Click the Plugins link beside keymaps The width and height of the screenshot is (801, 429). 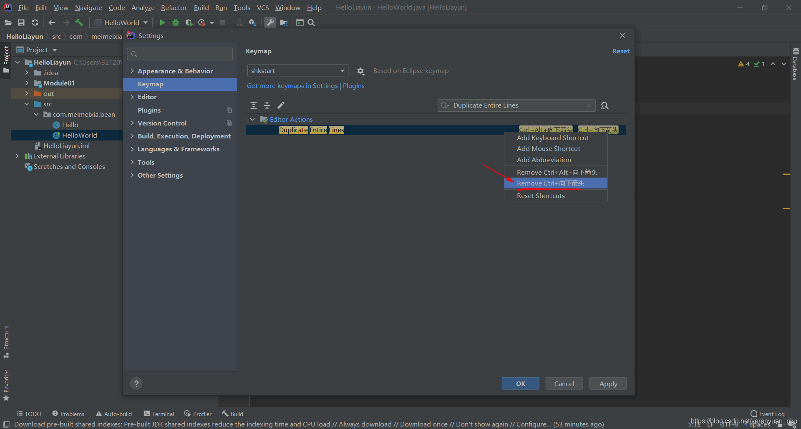354,85
